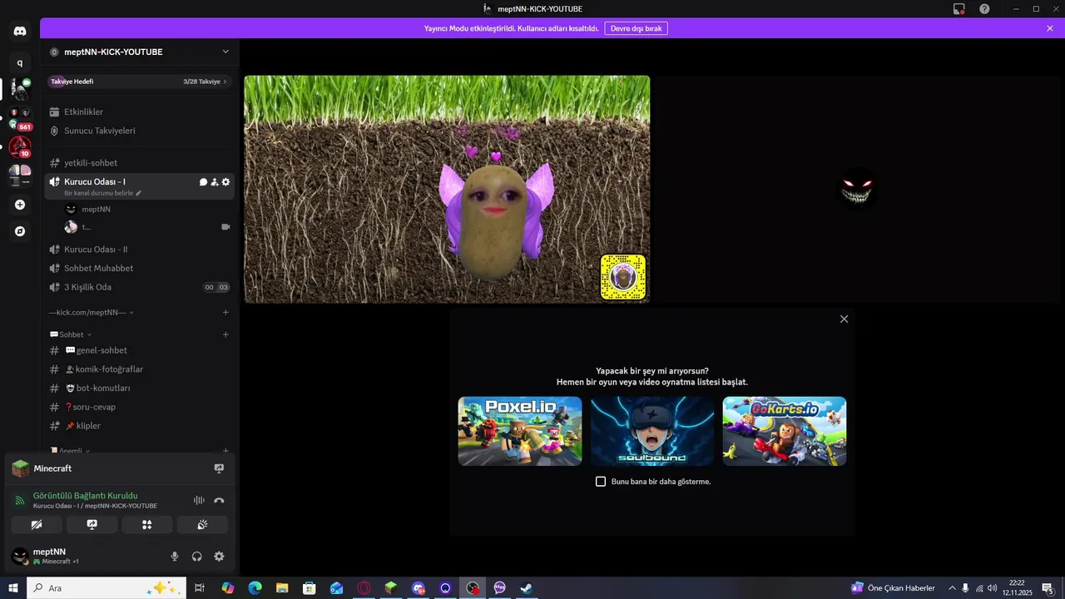The height and width of the screenshot is (599, 1065).
Task: Launch the GoKarts.io activity
Action: click(x=785, y=431)
